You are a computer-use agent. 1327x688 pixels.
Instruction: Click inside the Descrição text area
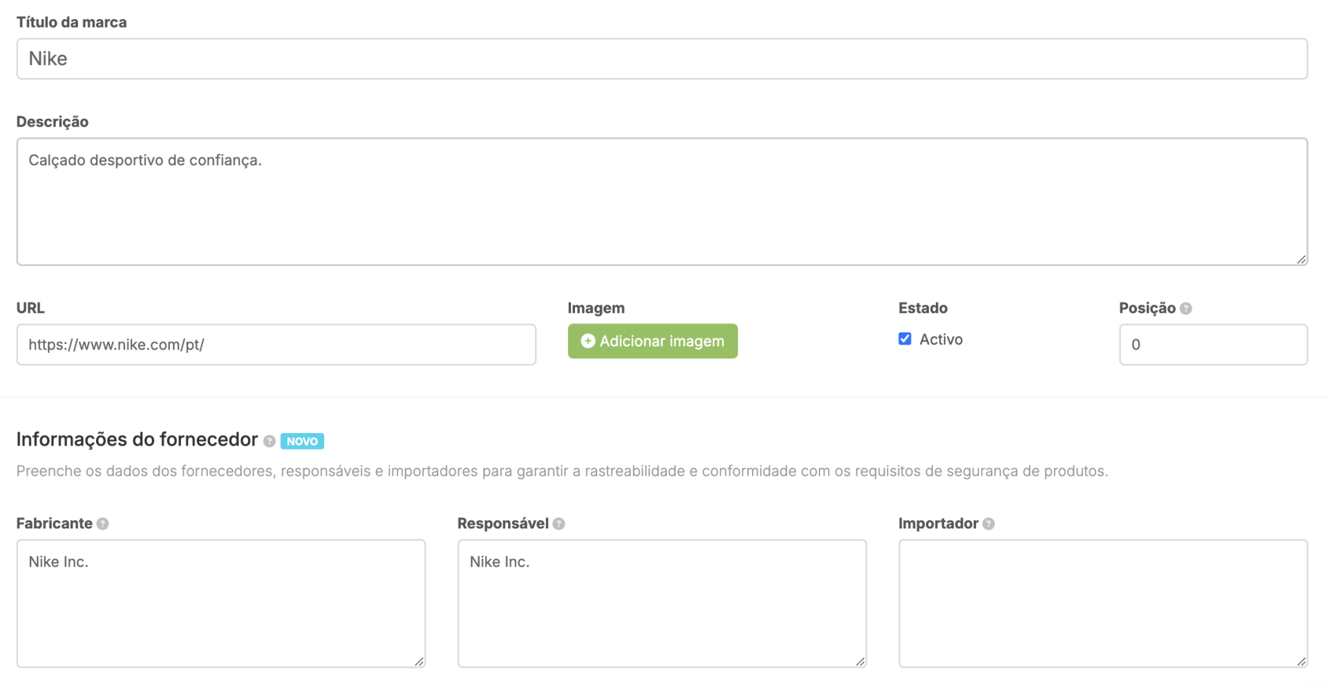click(x=662, y=200)
